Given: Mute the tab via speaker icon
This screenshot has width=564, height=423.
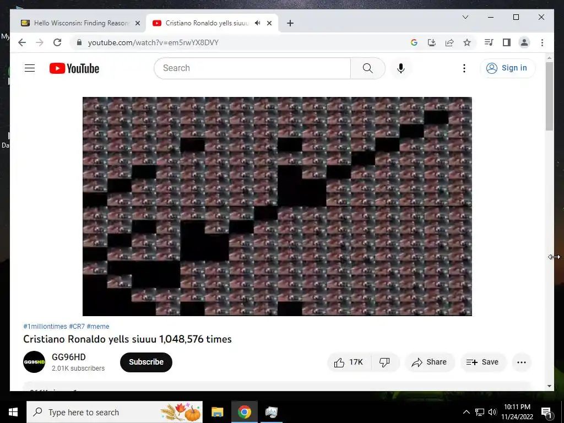Looking at the screenshot, I should click(258, 23).
